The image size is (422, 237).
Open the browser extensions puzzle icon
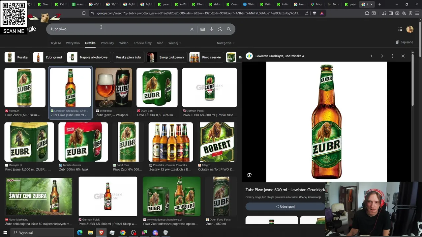(367, 13)
